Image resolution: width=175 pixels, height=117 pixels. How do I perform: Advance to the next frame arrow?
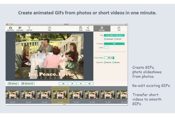[x=81, y=84]
